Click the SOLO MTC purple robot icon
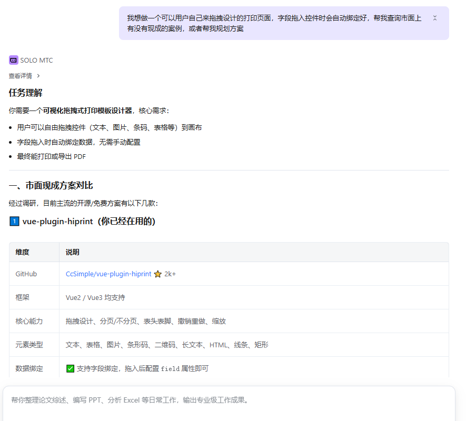The height and width of the screenshot is (421, 466). click(13, 61)
